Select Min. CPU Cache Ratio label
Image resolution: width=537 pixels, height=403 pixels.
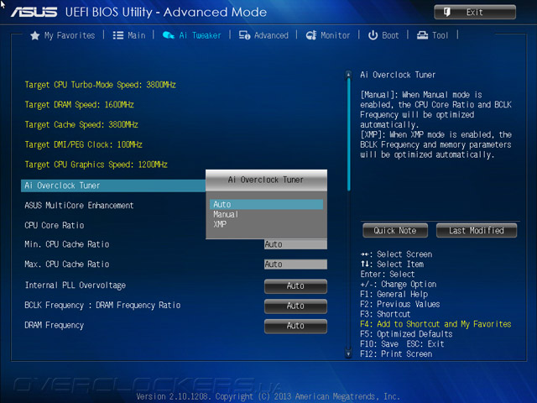tap(67, 244)
